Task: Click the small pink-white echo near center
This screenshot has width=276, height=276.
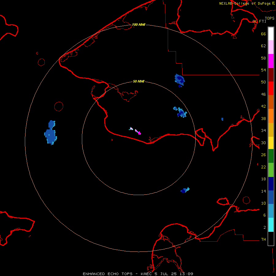Action: [x=131, y=129]
